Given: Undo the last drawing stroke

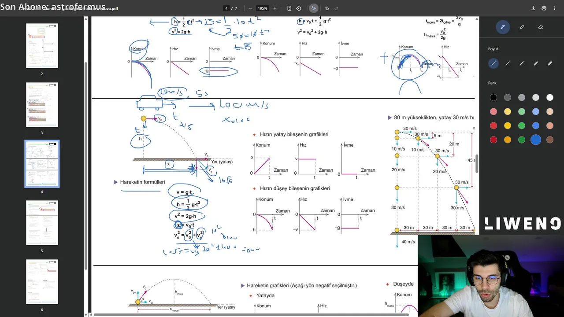Looking at the screenshot, I should [327, 8].
